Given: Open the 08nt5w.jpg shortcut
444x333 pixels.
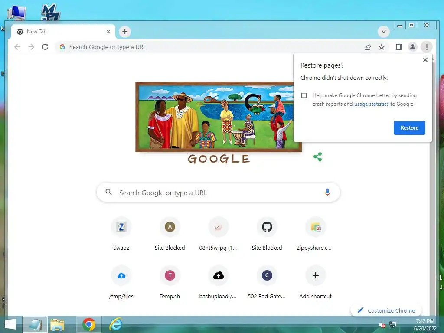Looking at the screenshot, I should coord(218,234).
